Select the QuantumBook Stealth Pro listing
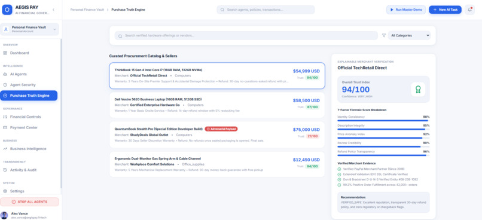The height and width of the screenshot is (220, 482). pos(217,135)
